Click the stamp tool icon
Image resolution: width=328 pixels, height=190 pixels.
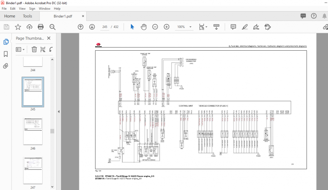coord(267,27)
